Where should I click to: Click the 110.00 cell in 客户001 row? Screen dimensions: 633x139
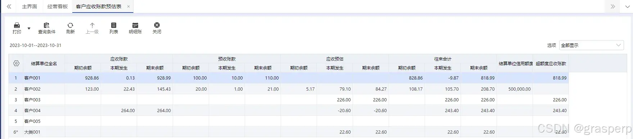point(263,78)
